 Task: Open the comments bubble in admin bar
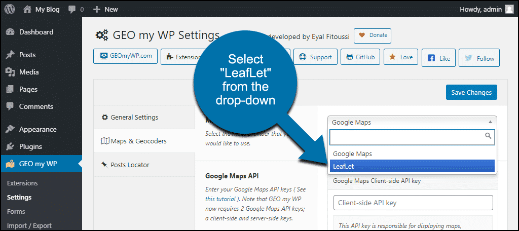76,10
